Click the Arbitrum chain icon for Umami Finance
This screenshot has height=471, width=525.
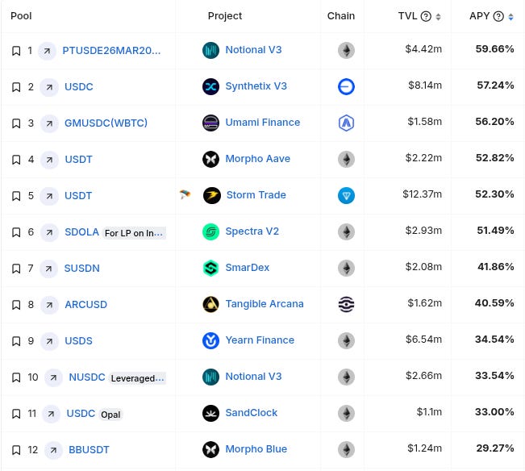346,123
